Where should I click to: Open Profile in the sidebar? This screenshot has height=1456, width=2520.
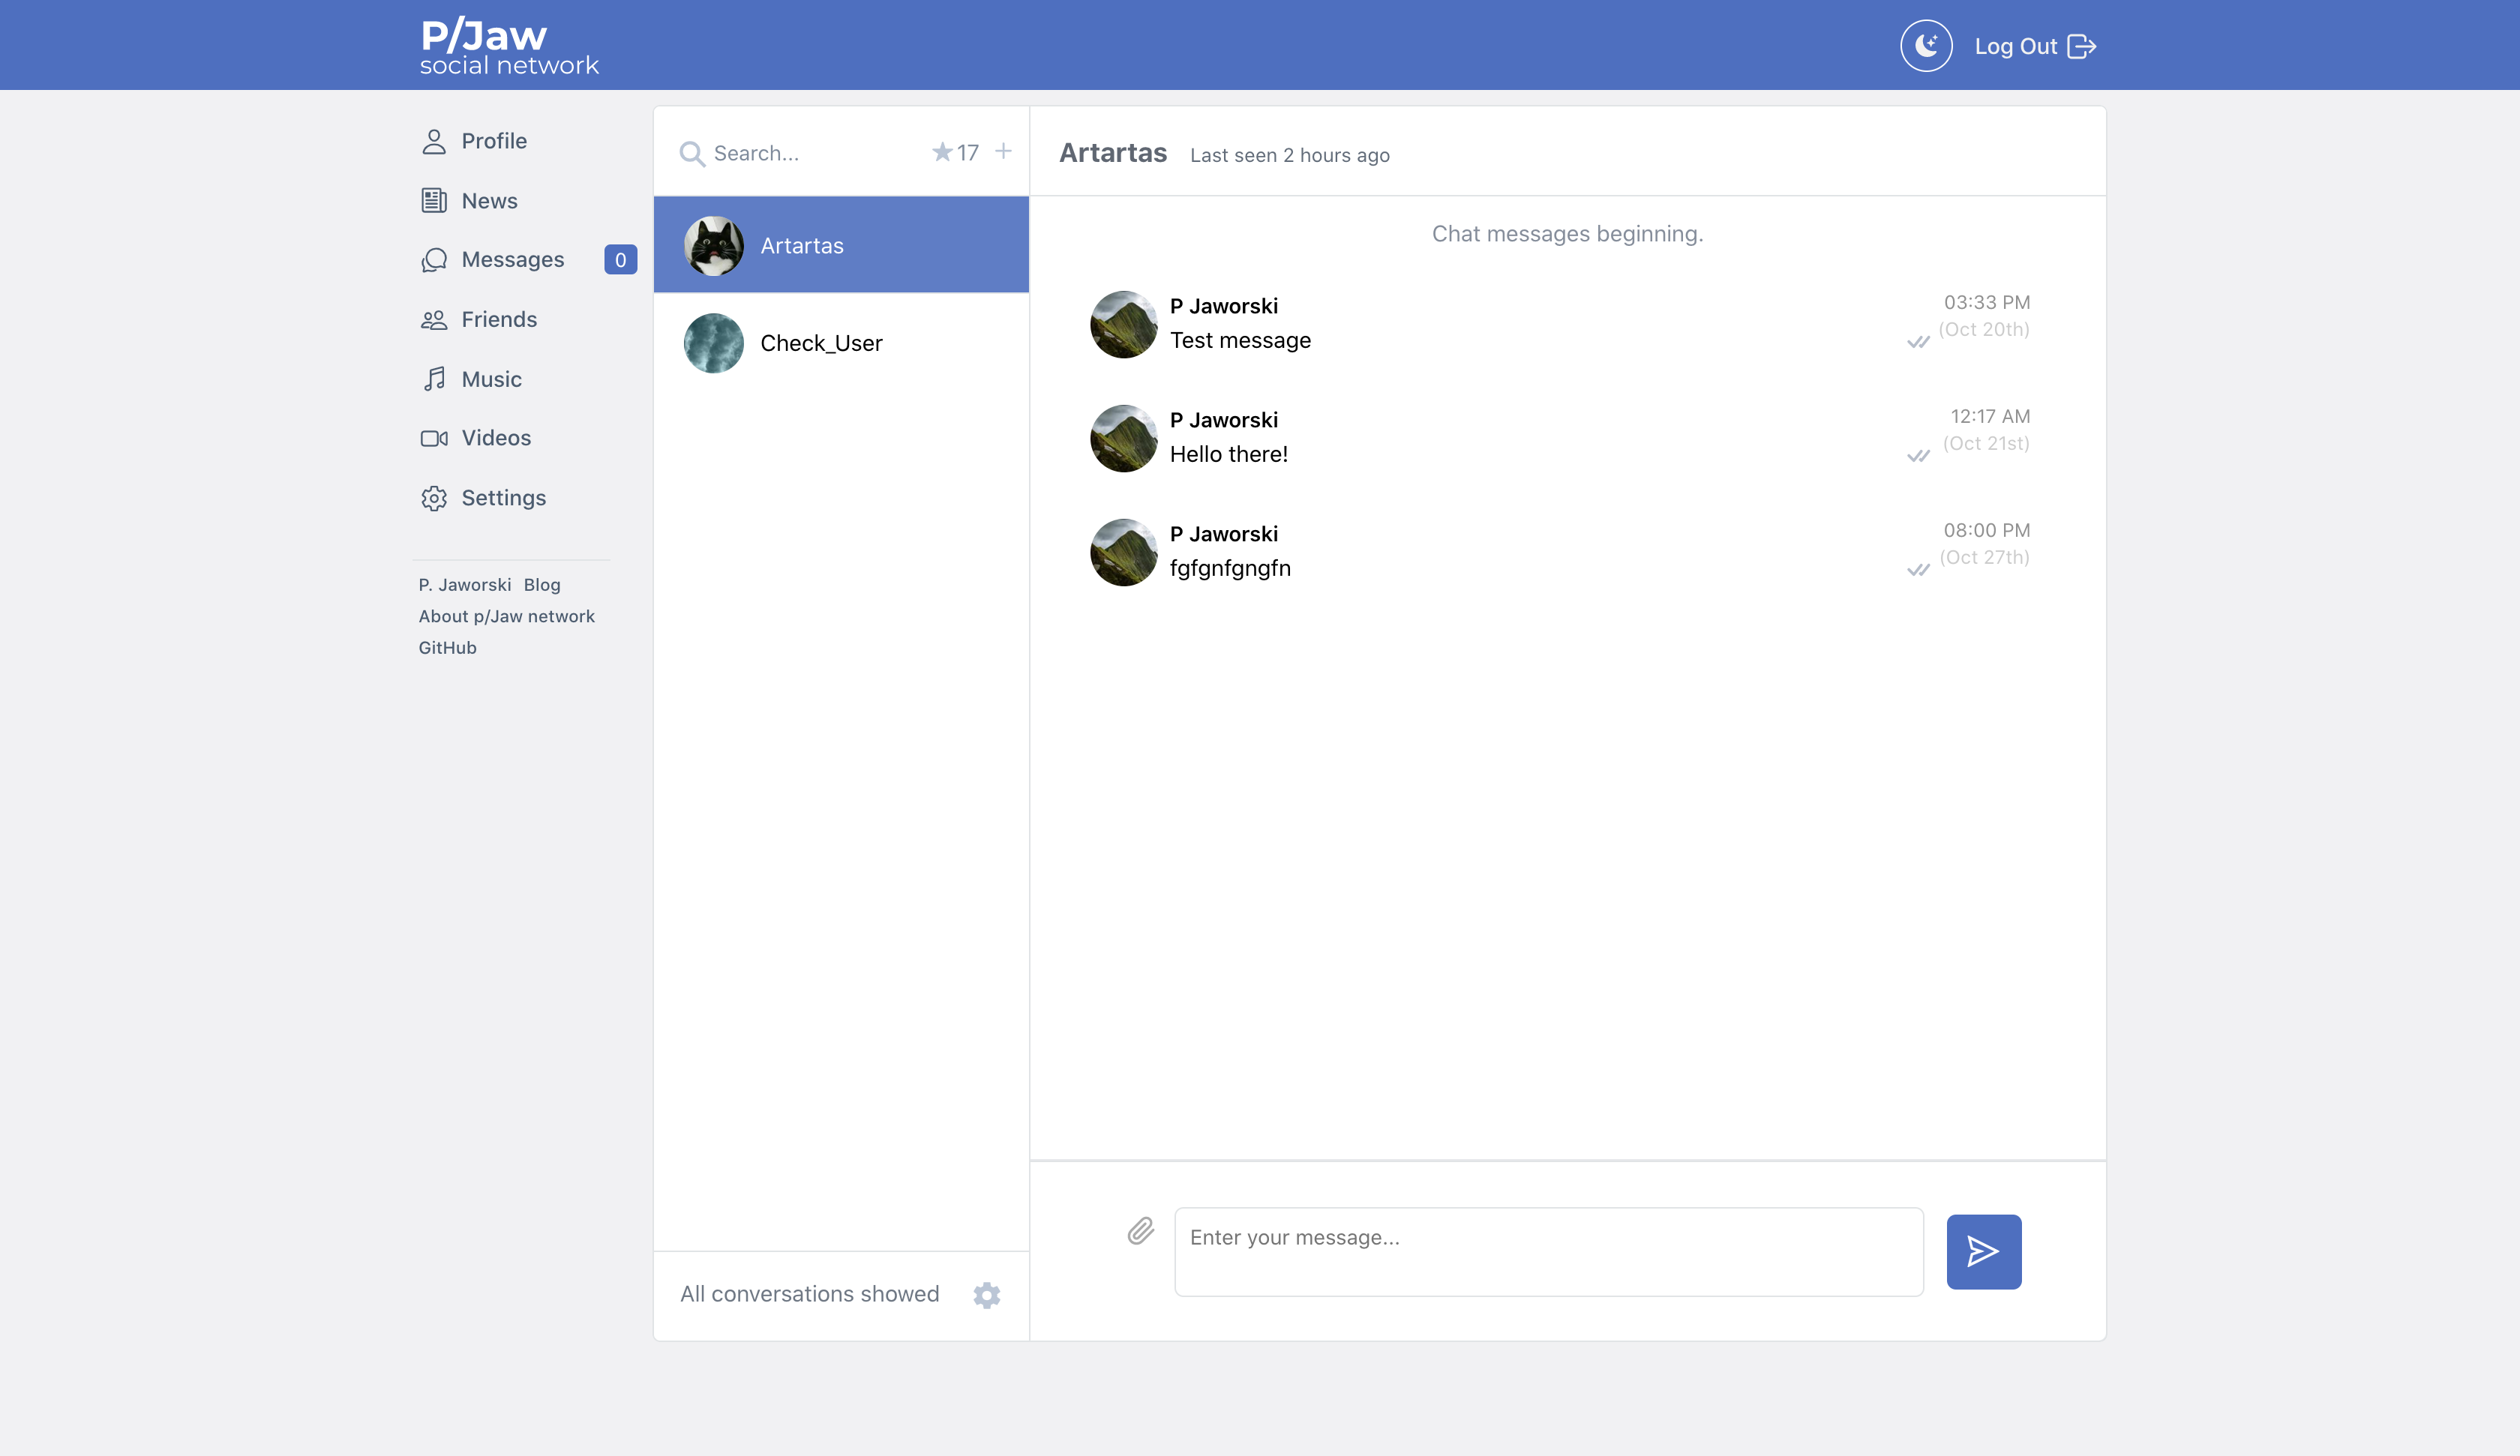click(x=474, y=141)
